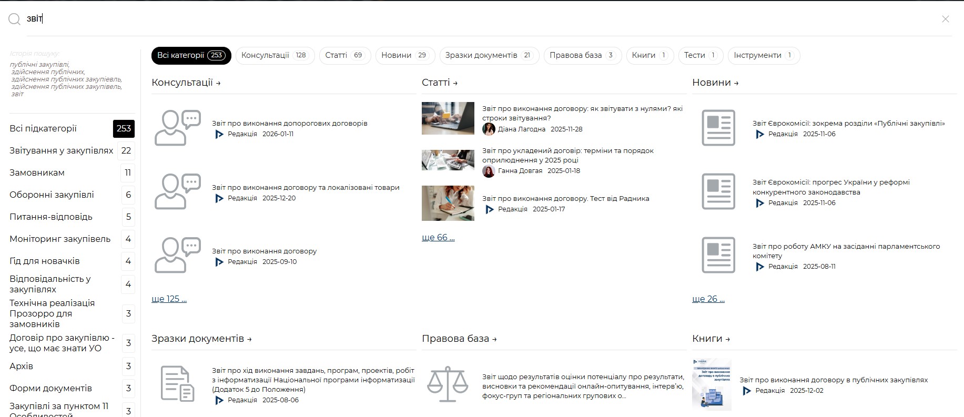Screen dimensions: 964x417
Task: Click consultation icon for допорогових договорів report
Action: click(177, 128)
